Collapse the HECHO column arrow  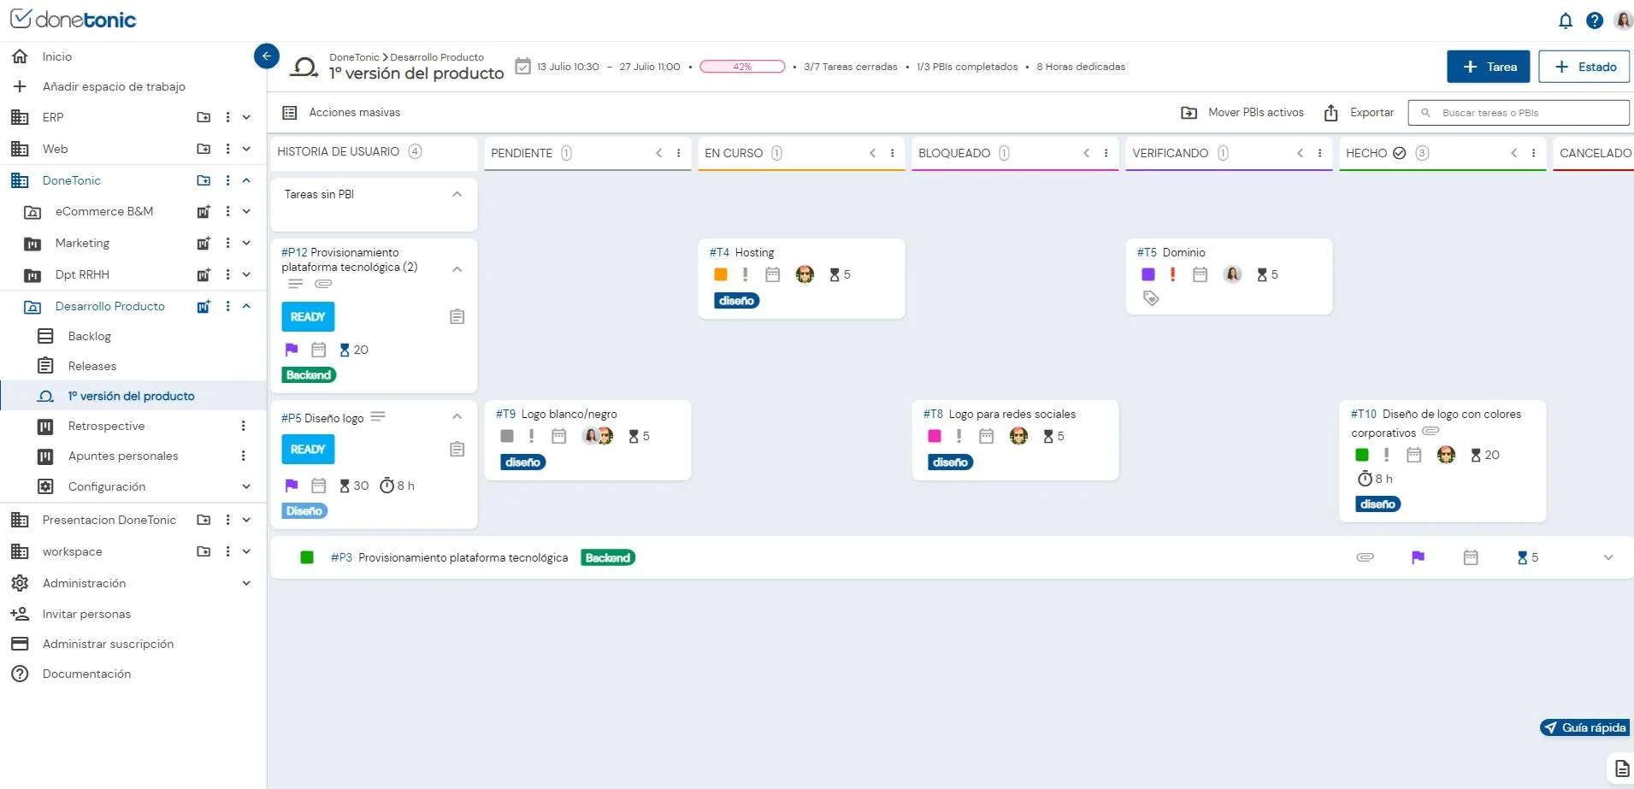[1513, 153]
